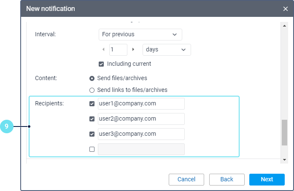Image resolution: width=294 pixels, height=191 pixels.
Task: Select Send files/archives radio option
Action: click(92, 78)
